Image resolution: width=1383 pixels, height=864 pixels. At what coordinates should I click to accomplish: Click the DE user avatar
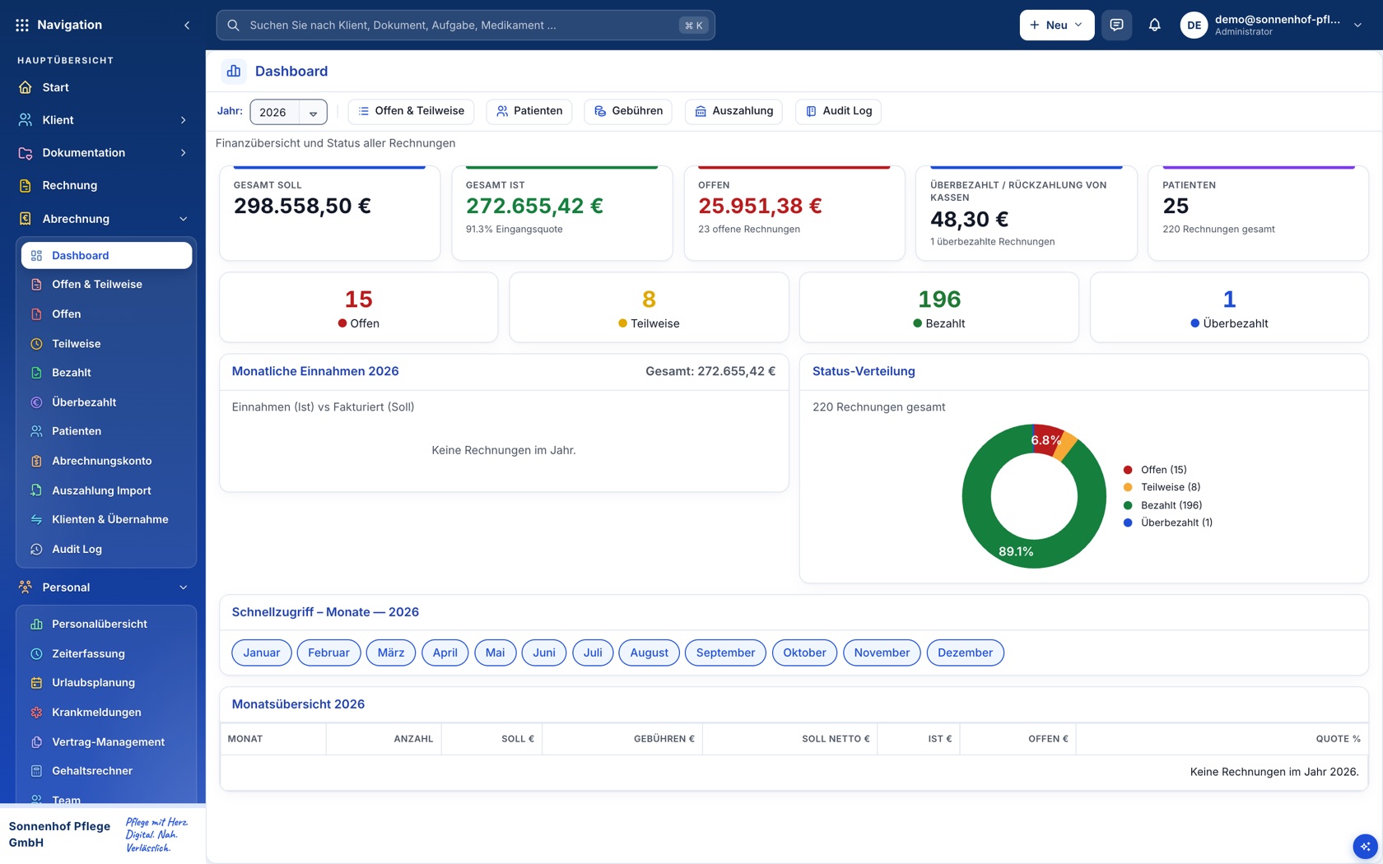1194,25
